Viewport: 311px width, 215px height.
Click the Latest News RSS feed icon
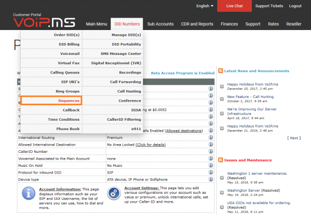[x=220, y=71]
